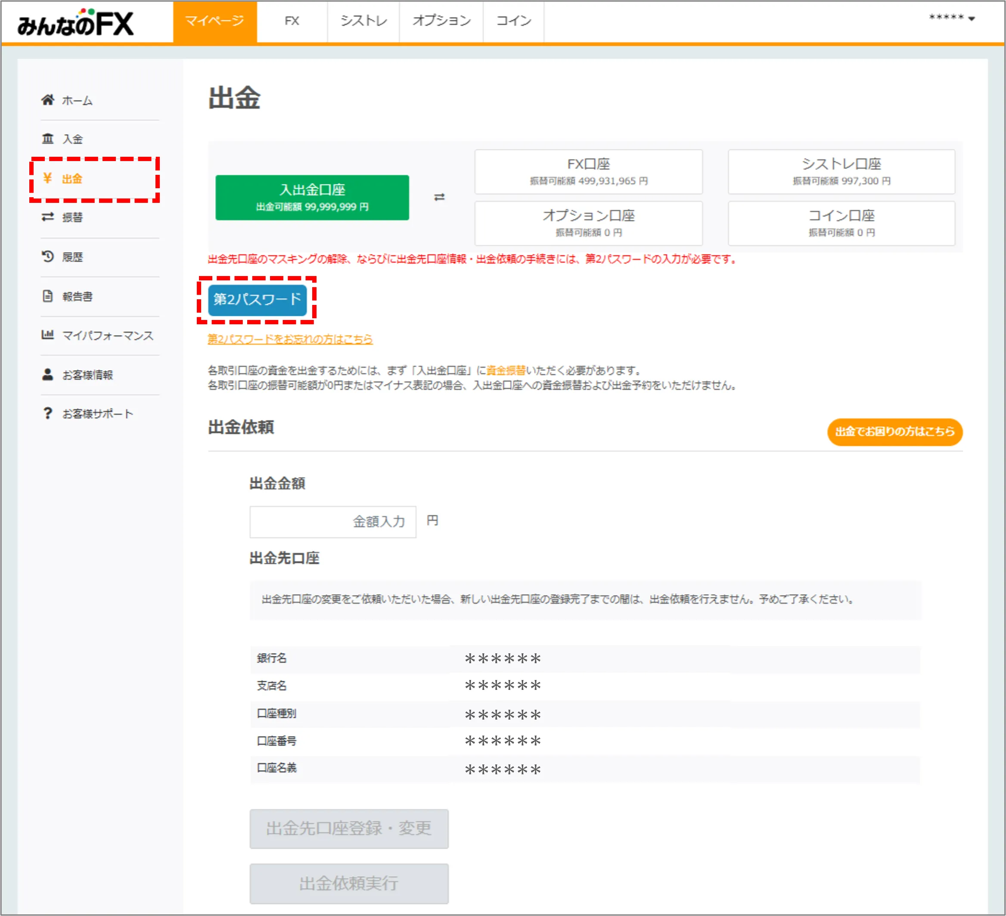This screenshot has width=1006, height=916.
Task: Open the コイン tab
Action: [x=513, y=22]
